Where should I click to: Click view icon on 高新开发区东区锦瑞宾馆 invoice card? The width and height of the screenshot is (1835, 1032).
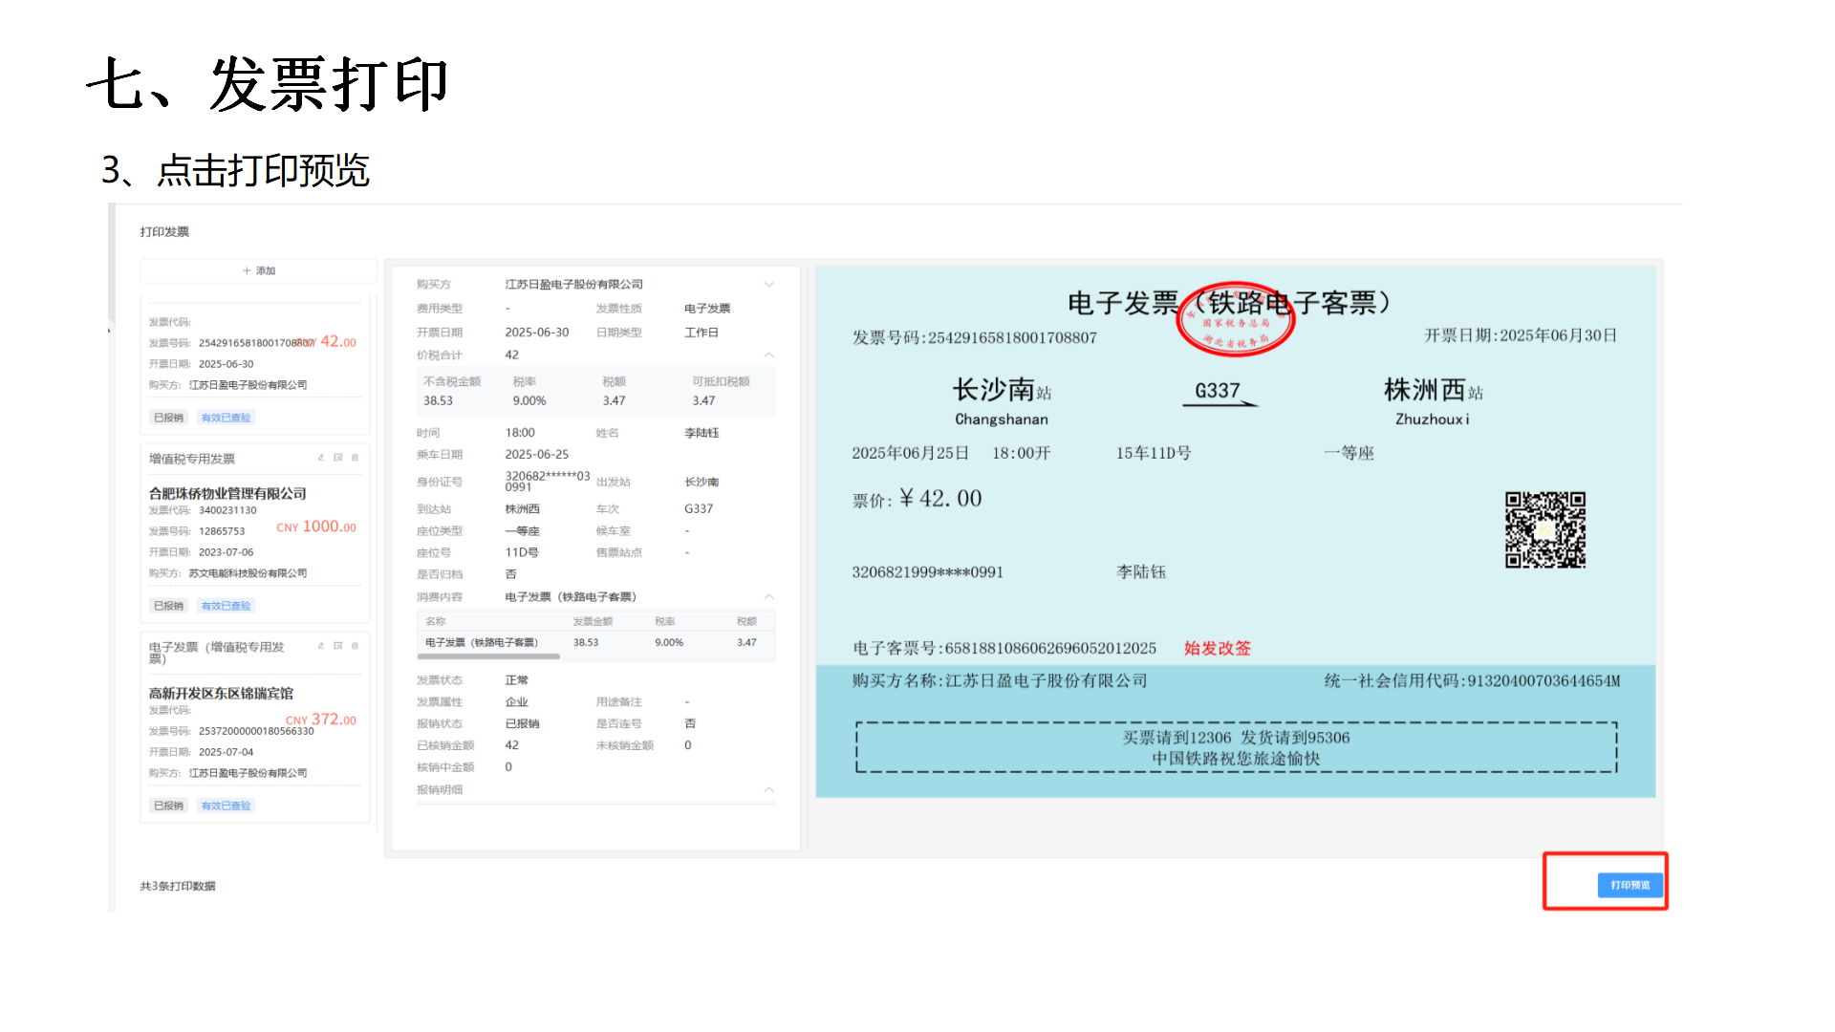(x=337, y=646)
